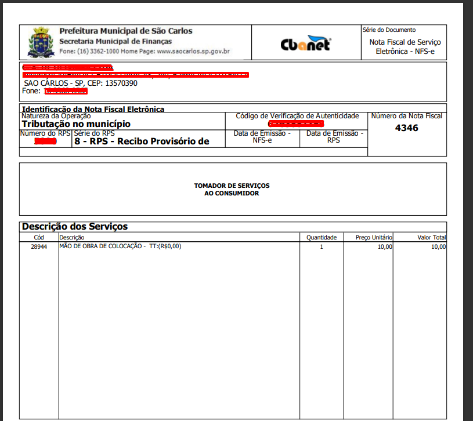
Task: Select 'Identificação da Nota Fiscal Eletrônica' heading
Action: (x=93, y=109)
